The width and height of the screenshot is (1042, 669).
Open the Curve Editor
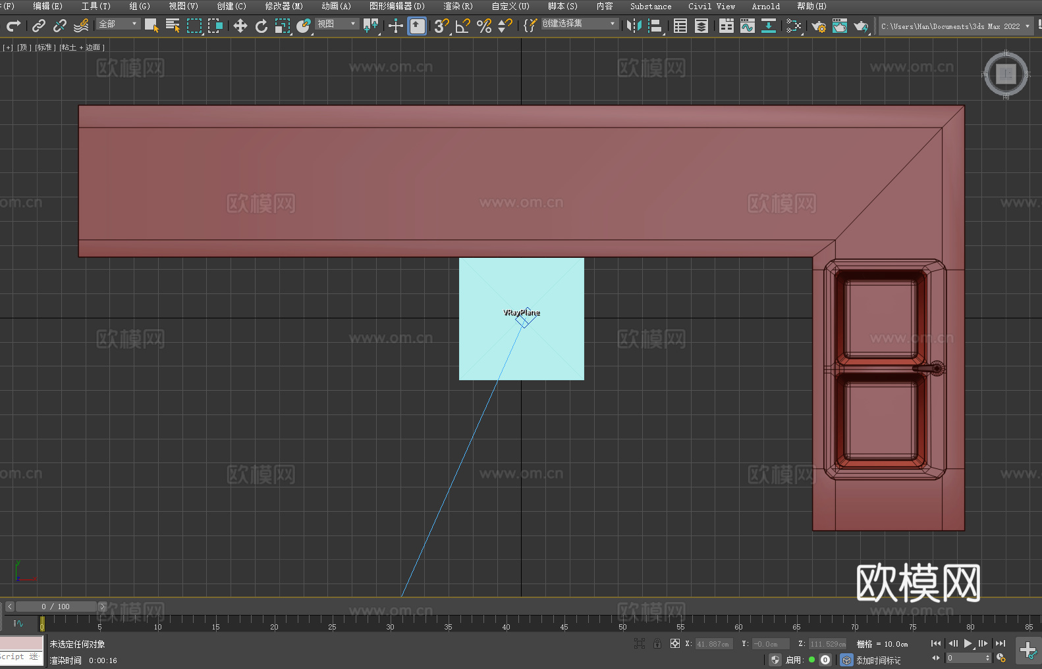[x=748, y=26]
